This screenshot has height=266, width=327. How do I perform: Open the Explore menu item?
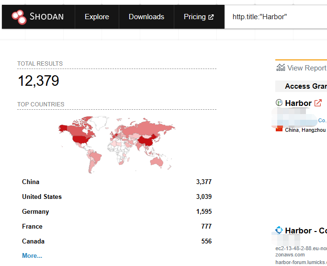(x=97, y=17)
